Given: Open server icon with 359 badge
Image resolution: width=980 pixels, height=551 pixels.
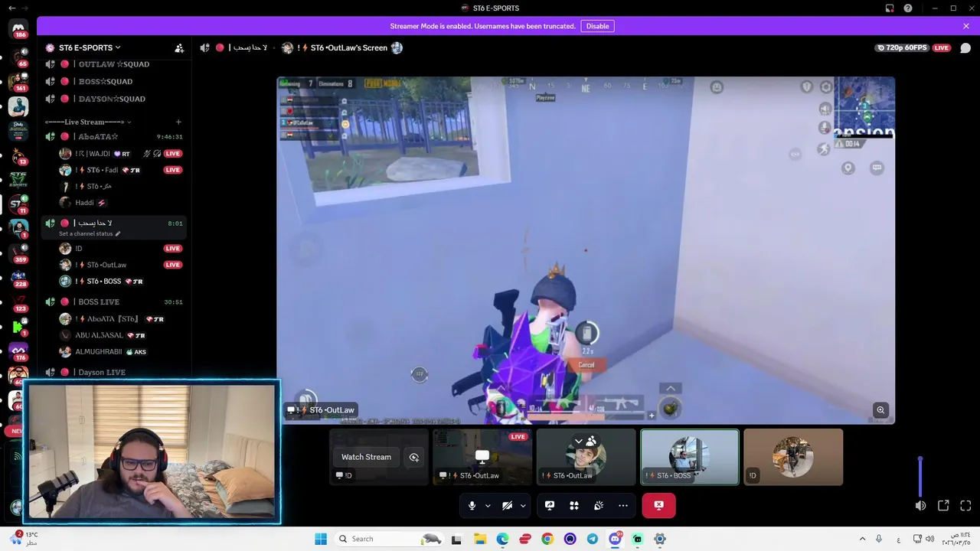Looking at the screenshot, I should click(18, 253).
